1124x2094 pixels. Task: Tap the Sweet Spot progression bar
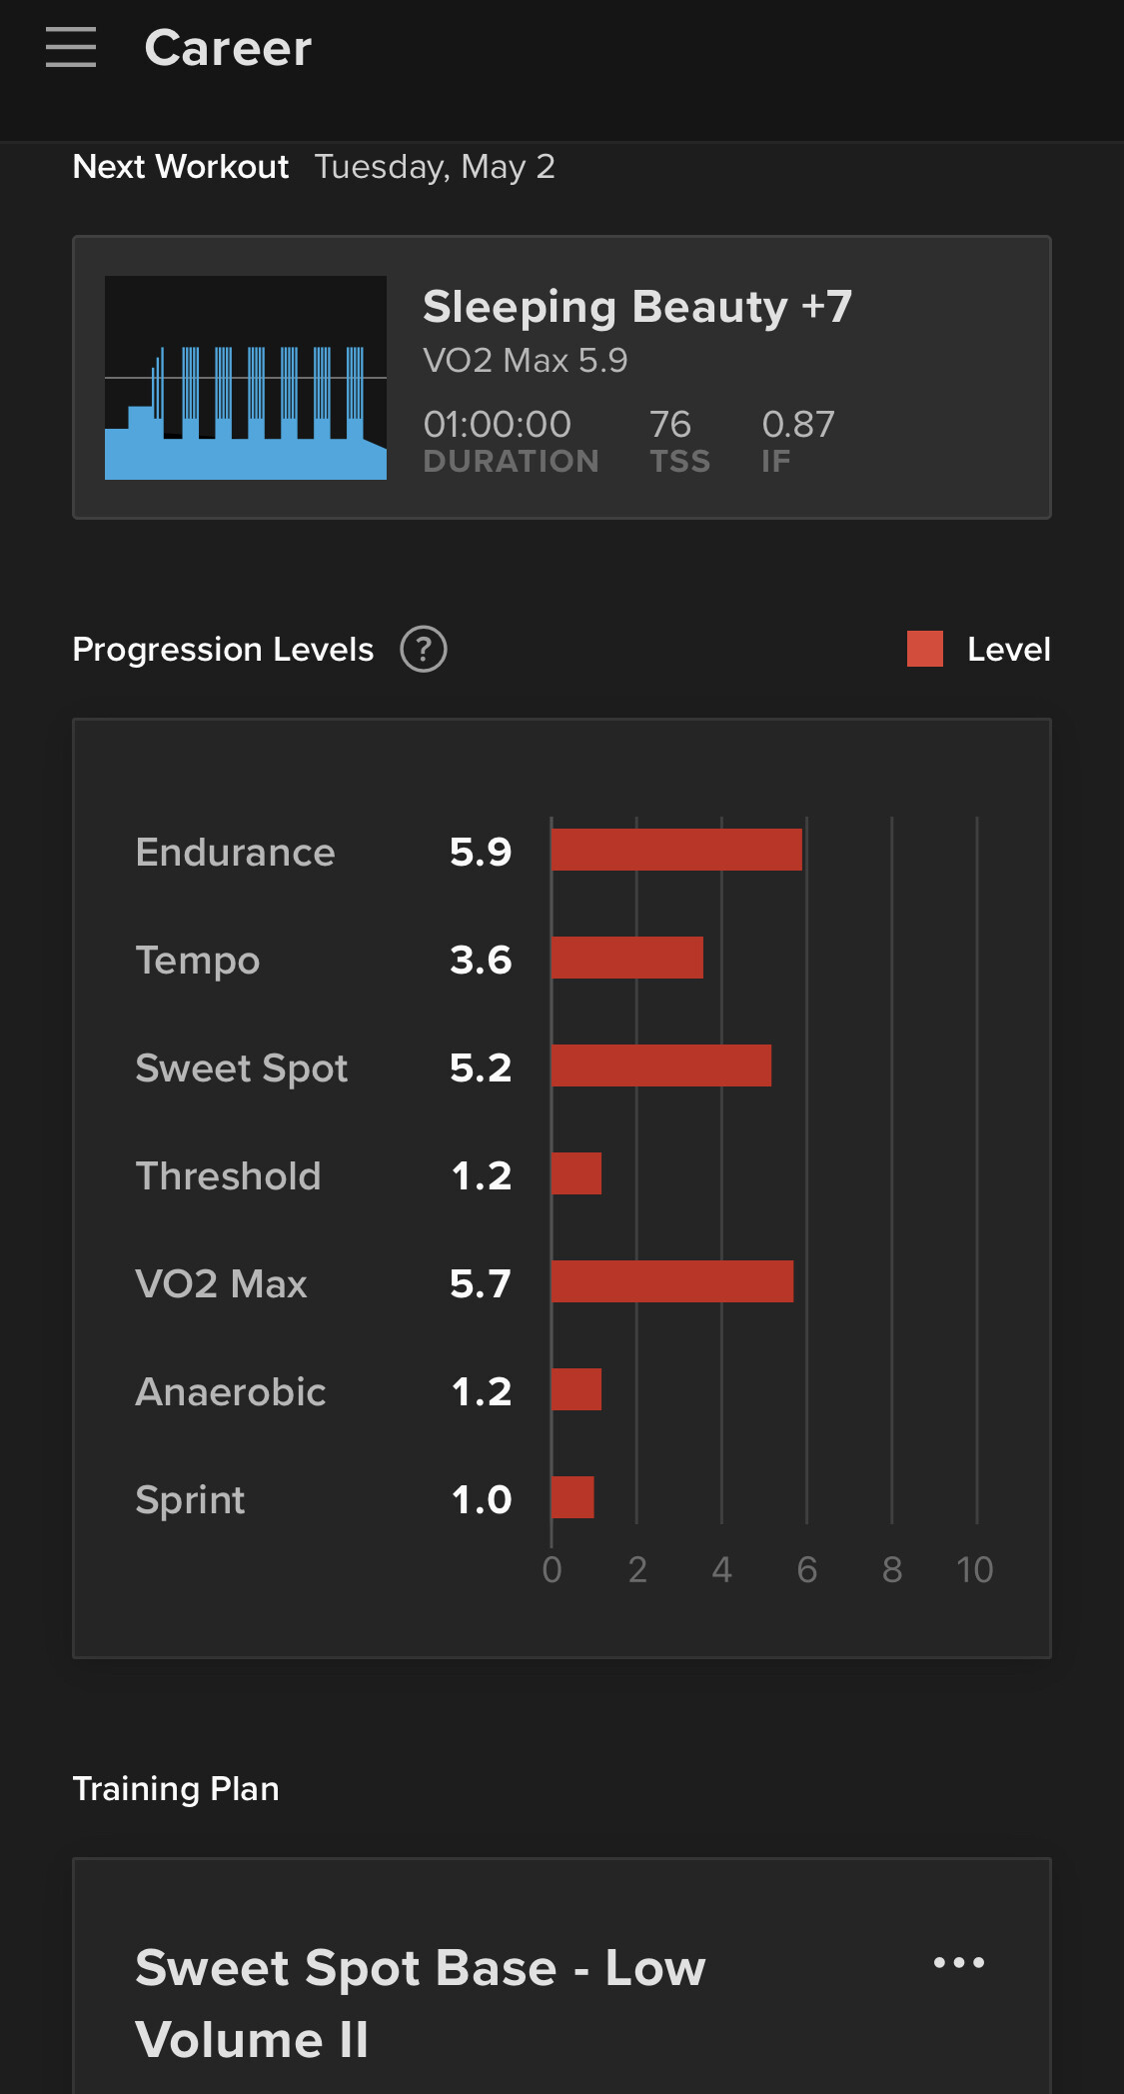660,1065
